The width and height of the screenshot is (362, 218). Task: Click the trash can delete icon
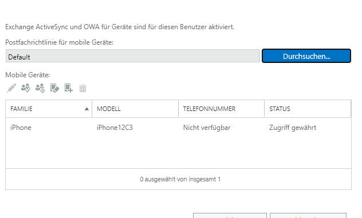point(82,88)
